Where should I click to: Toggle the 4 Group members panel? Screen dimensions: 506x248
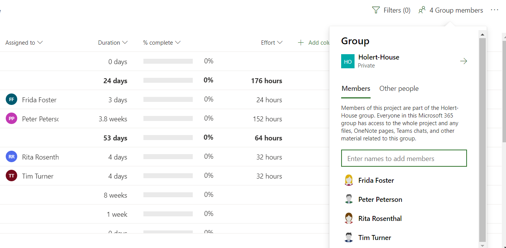click(451, 10)
